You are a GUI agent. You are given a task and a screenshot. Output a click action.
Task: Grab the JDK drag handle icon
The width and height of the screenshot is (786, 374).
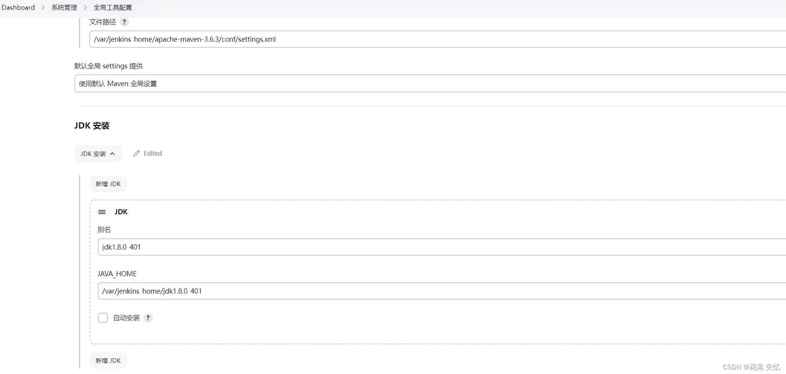(x=102, y=212)
